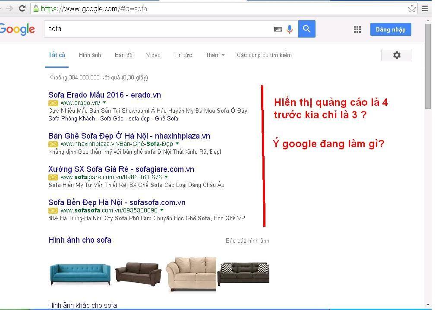Viewport: 442px width, 310px height.
Task: Expand dropdown arrow beside nhaxinhplaza.vn URL
Action: [x=177, y=144]
